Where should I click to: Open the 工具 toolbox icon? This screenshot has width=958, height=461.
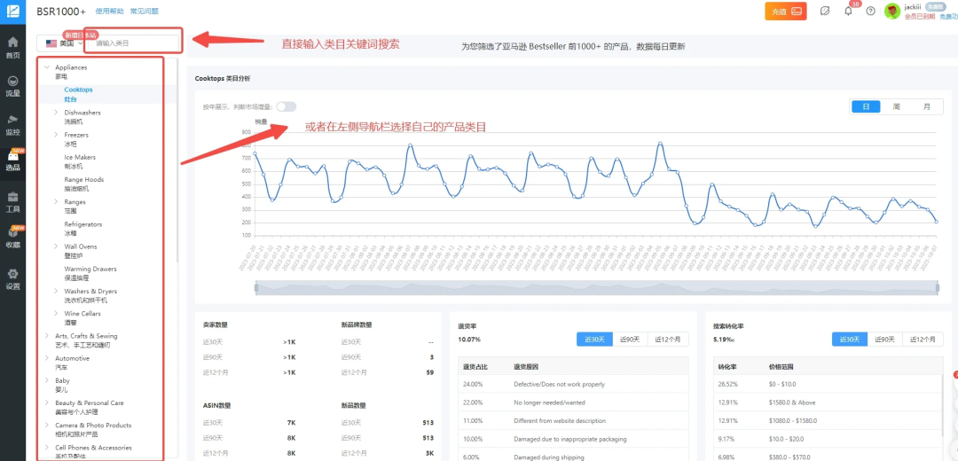coord(12,197)
